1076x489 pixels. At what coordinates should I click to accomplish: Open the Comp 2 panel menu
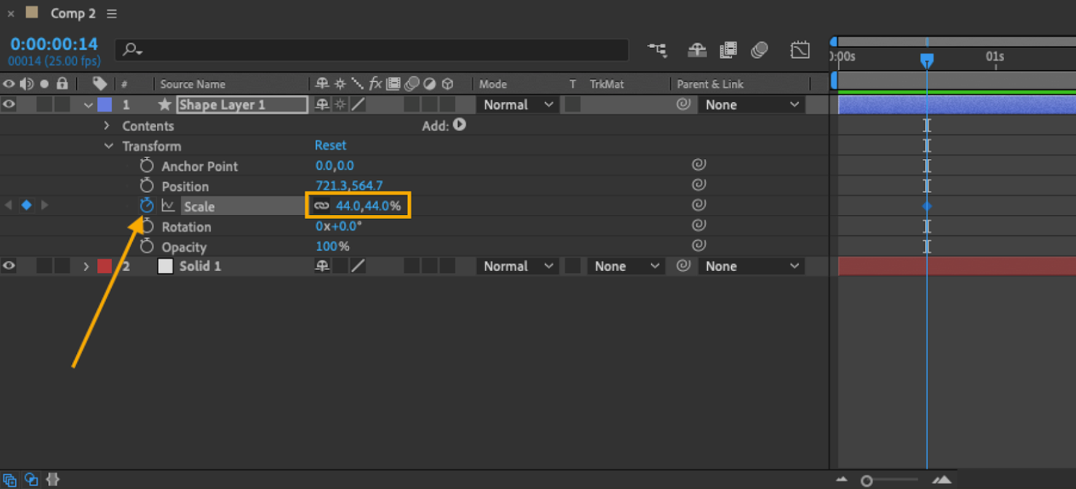pyautogui.click(x=111, y=14)
